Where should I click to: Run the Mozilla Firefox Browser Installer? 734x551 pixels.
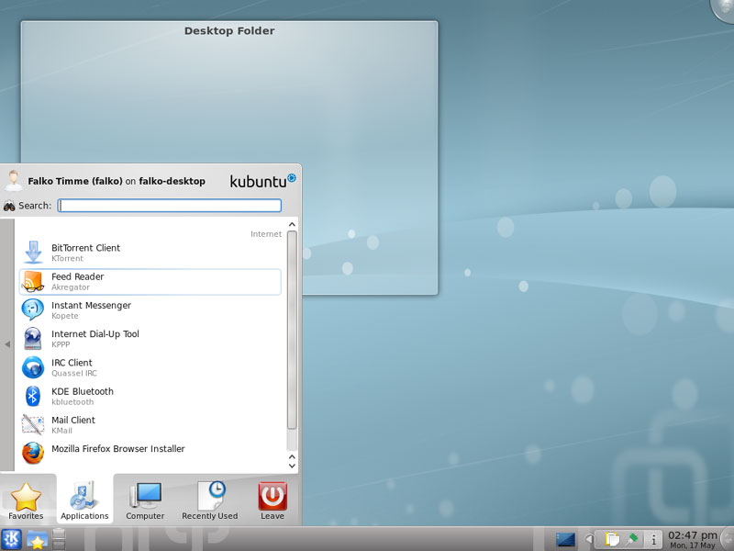(x=150, y=453)
